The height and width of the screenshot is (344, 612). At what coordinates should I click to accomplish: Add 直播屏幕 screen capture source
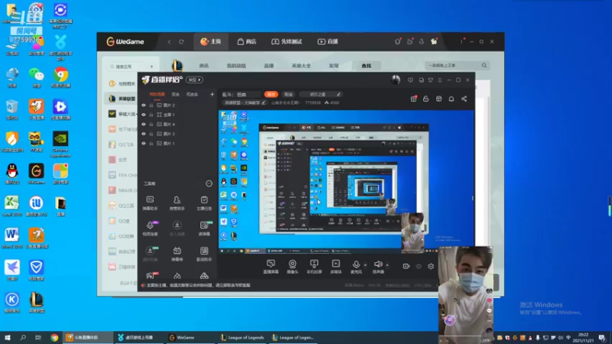click(271, 267)
